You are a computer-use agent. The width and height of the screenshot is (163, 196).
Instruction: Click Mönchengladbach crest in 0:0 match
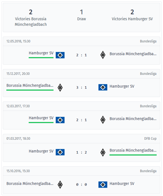coord(60,185)
